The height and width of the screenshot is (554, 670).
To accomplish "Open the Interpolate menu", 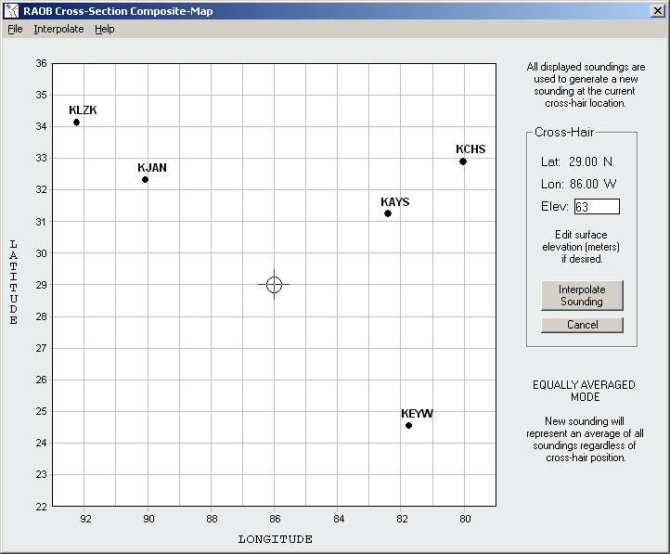I will (58, 29).
